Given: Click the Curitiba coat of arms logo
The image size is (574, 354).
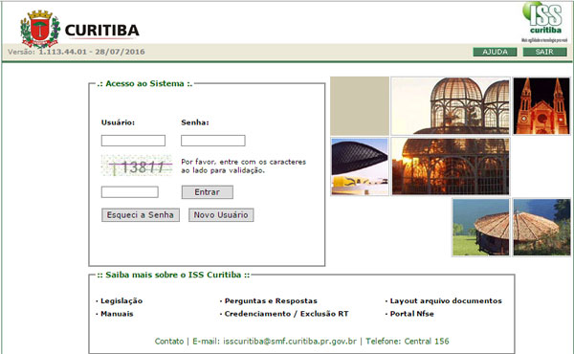Looking at the screenshot, I should click(x=40, y=29).
